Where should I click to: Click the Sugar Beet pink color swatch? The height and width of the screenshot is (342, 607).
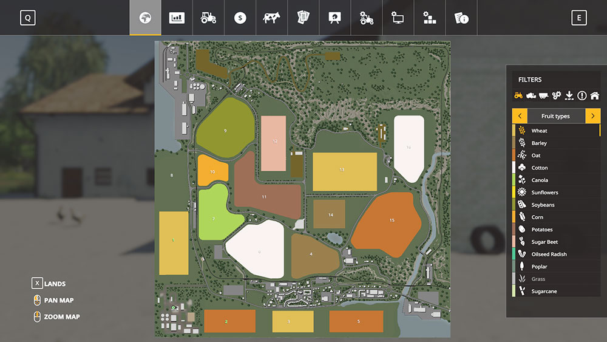pyautogui.click(x=514, y=242)
